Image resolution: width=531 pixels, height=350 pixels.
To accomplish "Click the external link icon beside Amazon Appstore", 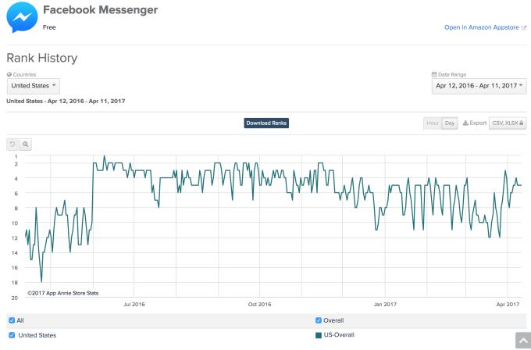I will pos(524,27).
